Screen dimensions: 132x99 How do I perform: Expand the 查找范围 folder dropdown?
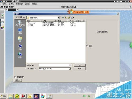click(x=59, y=18)
